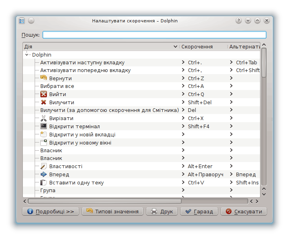Collapse the Dolphin tree node
This screenshot has height=239, width=289.
(x=27, y=55)
